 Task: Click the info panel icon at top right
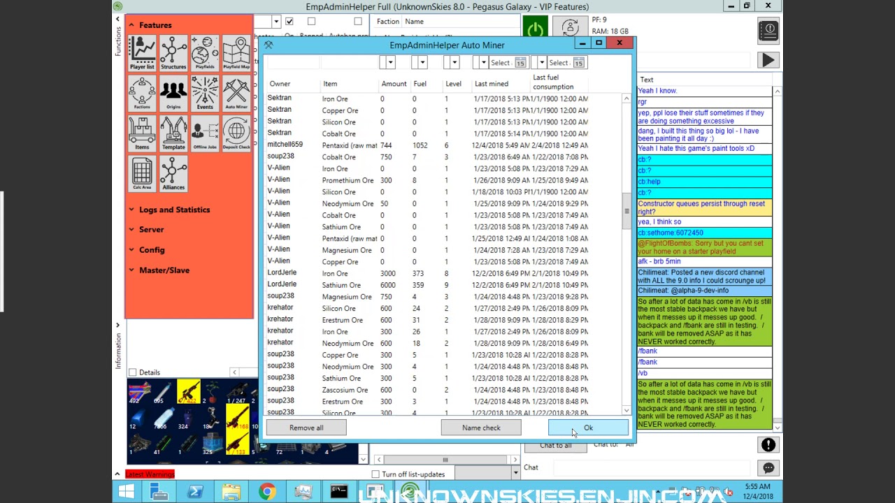tap(768, 31)
